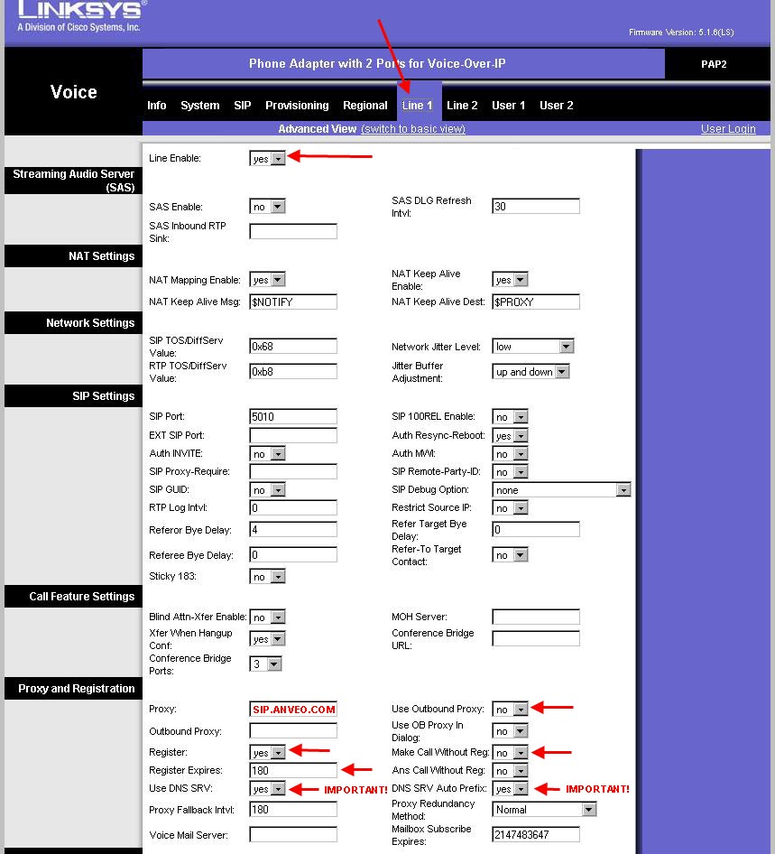Image resolution: width=775 pixels, height=854 pixels.
Task: Open the Jitter Buffer Adjustment dropdown
Action: (x=531, y=372)
